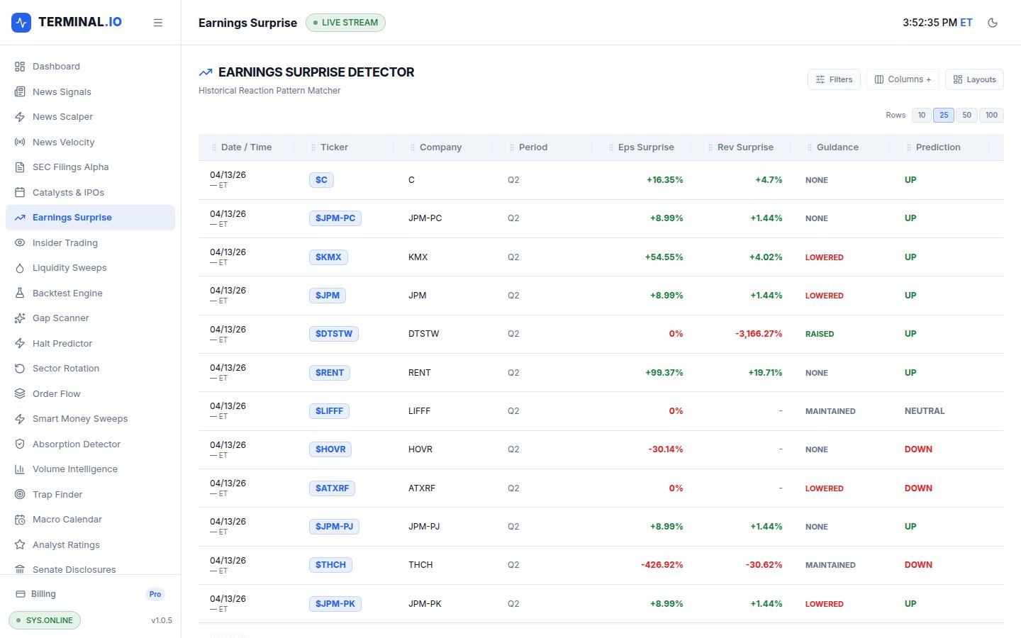Image resolution: width=1021 pixels, height=638 pixels.
Task: Click the Smart Money Sweeps bolt icon
Action: tap(20, 419)
